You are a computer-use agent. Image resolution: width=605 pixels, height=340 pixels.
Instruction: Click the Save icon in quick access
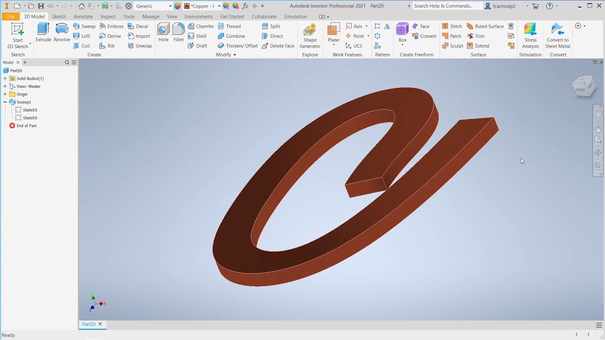[41, 6]
